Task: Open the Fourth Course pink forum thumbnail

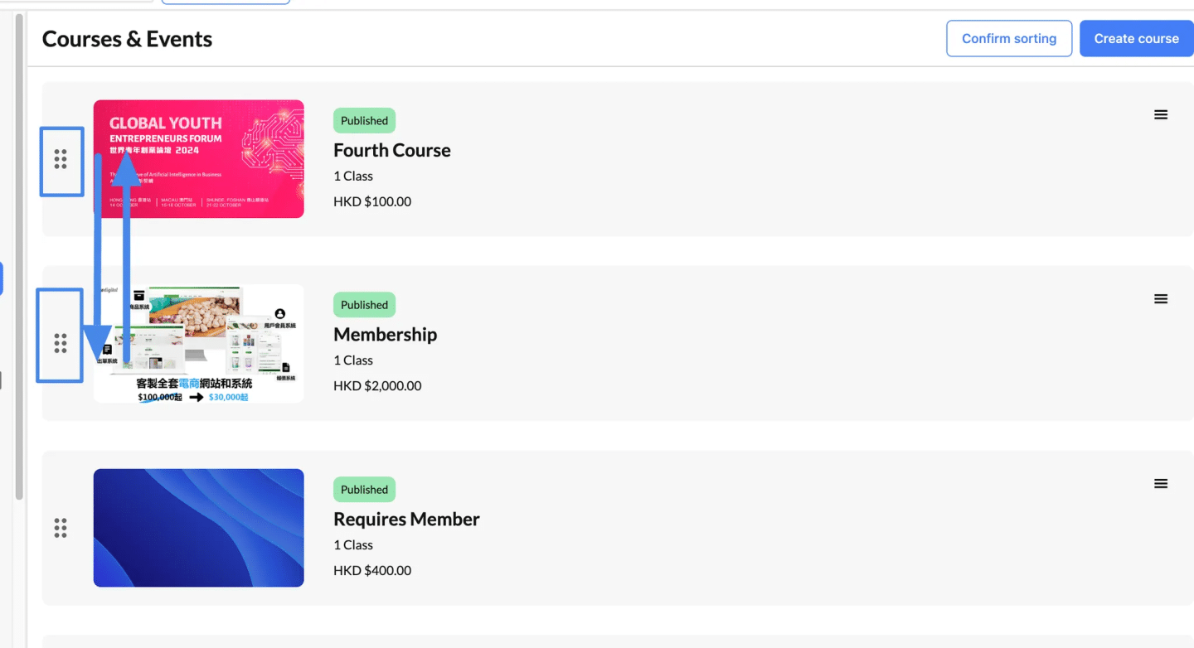Action: pos(199,159)
